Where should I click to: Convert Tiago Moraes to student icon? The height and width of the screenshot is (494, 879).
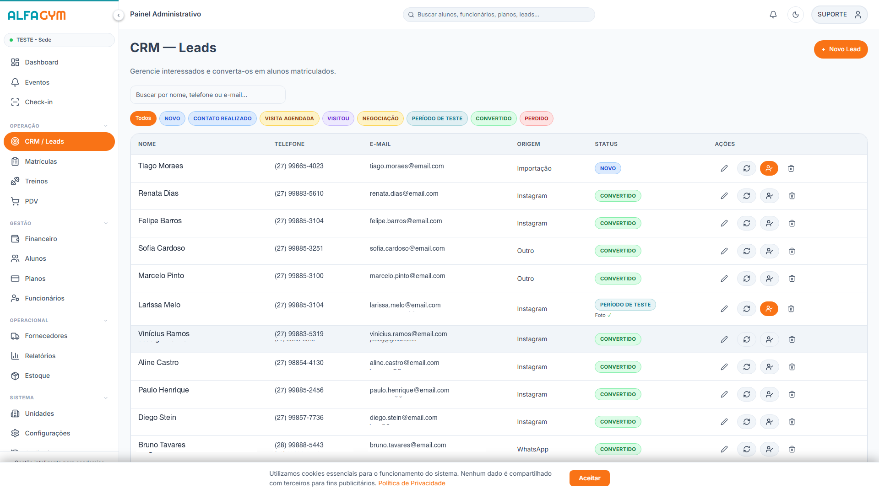[x=769, y=168]
